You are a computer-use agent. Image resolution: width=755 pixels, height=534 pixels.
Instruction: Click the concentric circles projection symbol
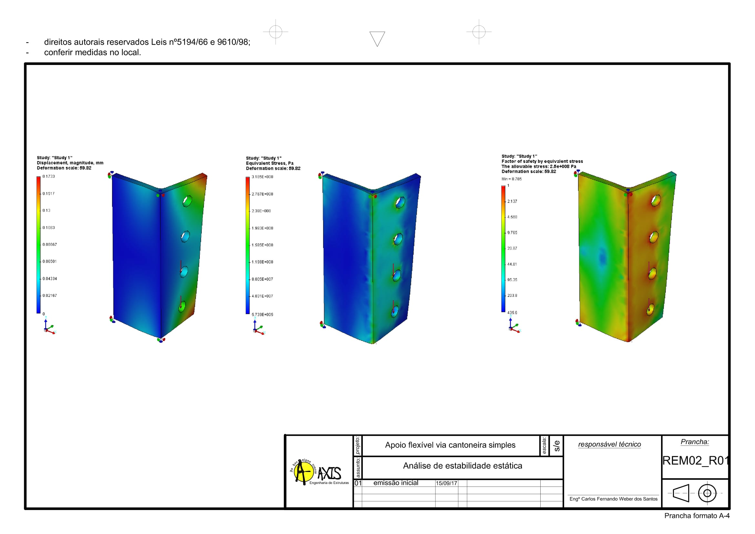[x=707, y=493]
